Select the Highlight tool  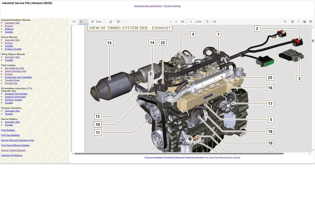pyautogui.click(x=81, y=22)
